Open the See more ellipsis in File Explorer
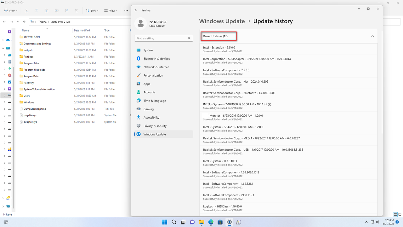This screenshot has height=227, width=403. point(126,10)
